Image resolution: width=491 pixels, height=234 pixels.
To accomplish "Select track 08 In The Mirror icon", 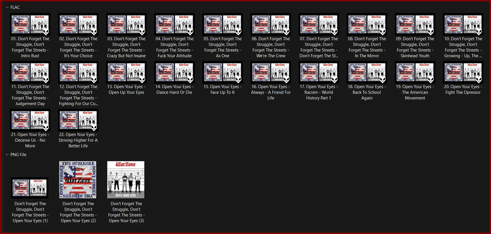I will [367, 24].
